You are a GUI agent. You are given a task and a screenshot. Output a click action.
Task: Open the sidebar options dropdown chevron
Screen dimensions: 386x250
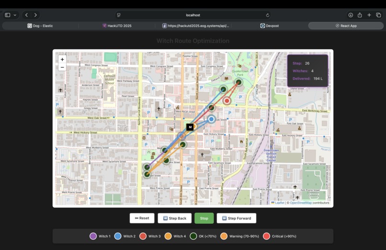pyautogui.click(x=15, y=15)
